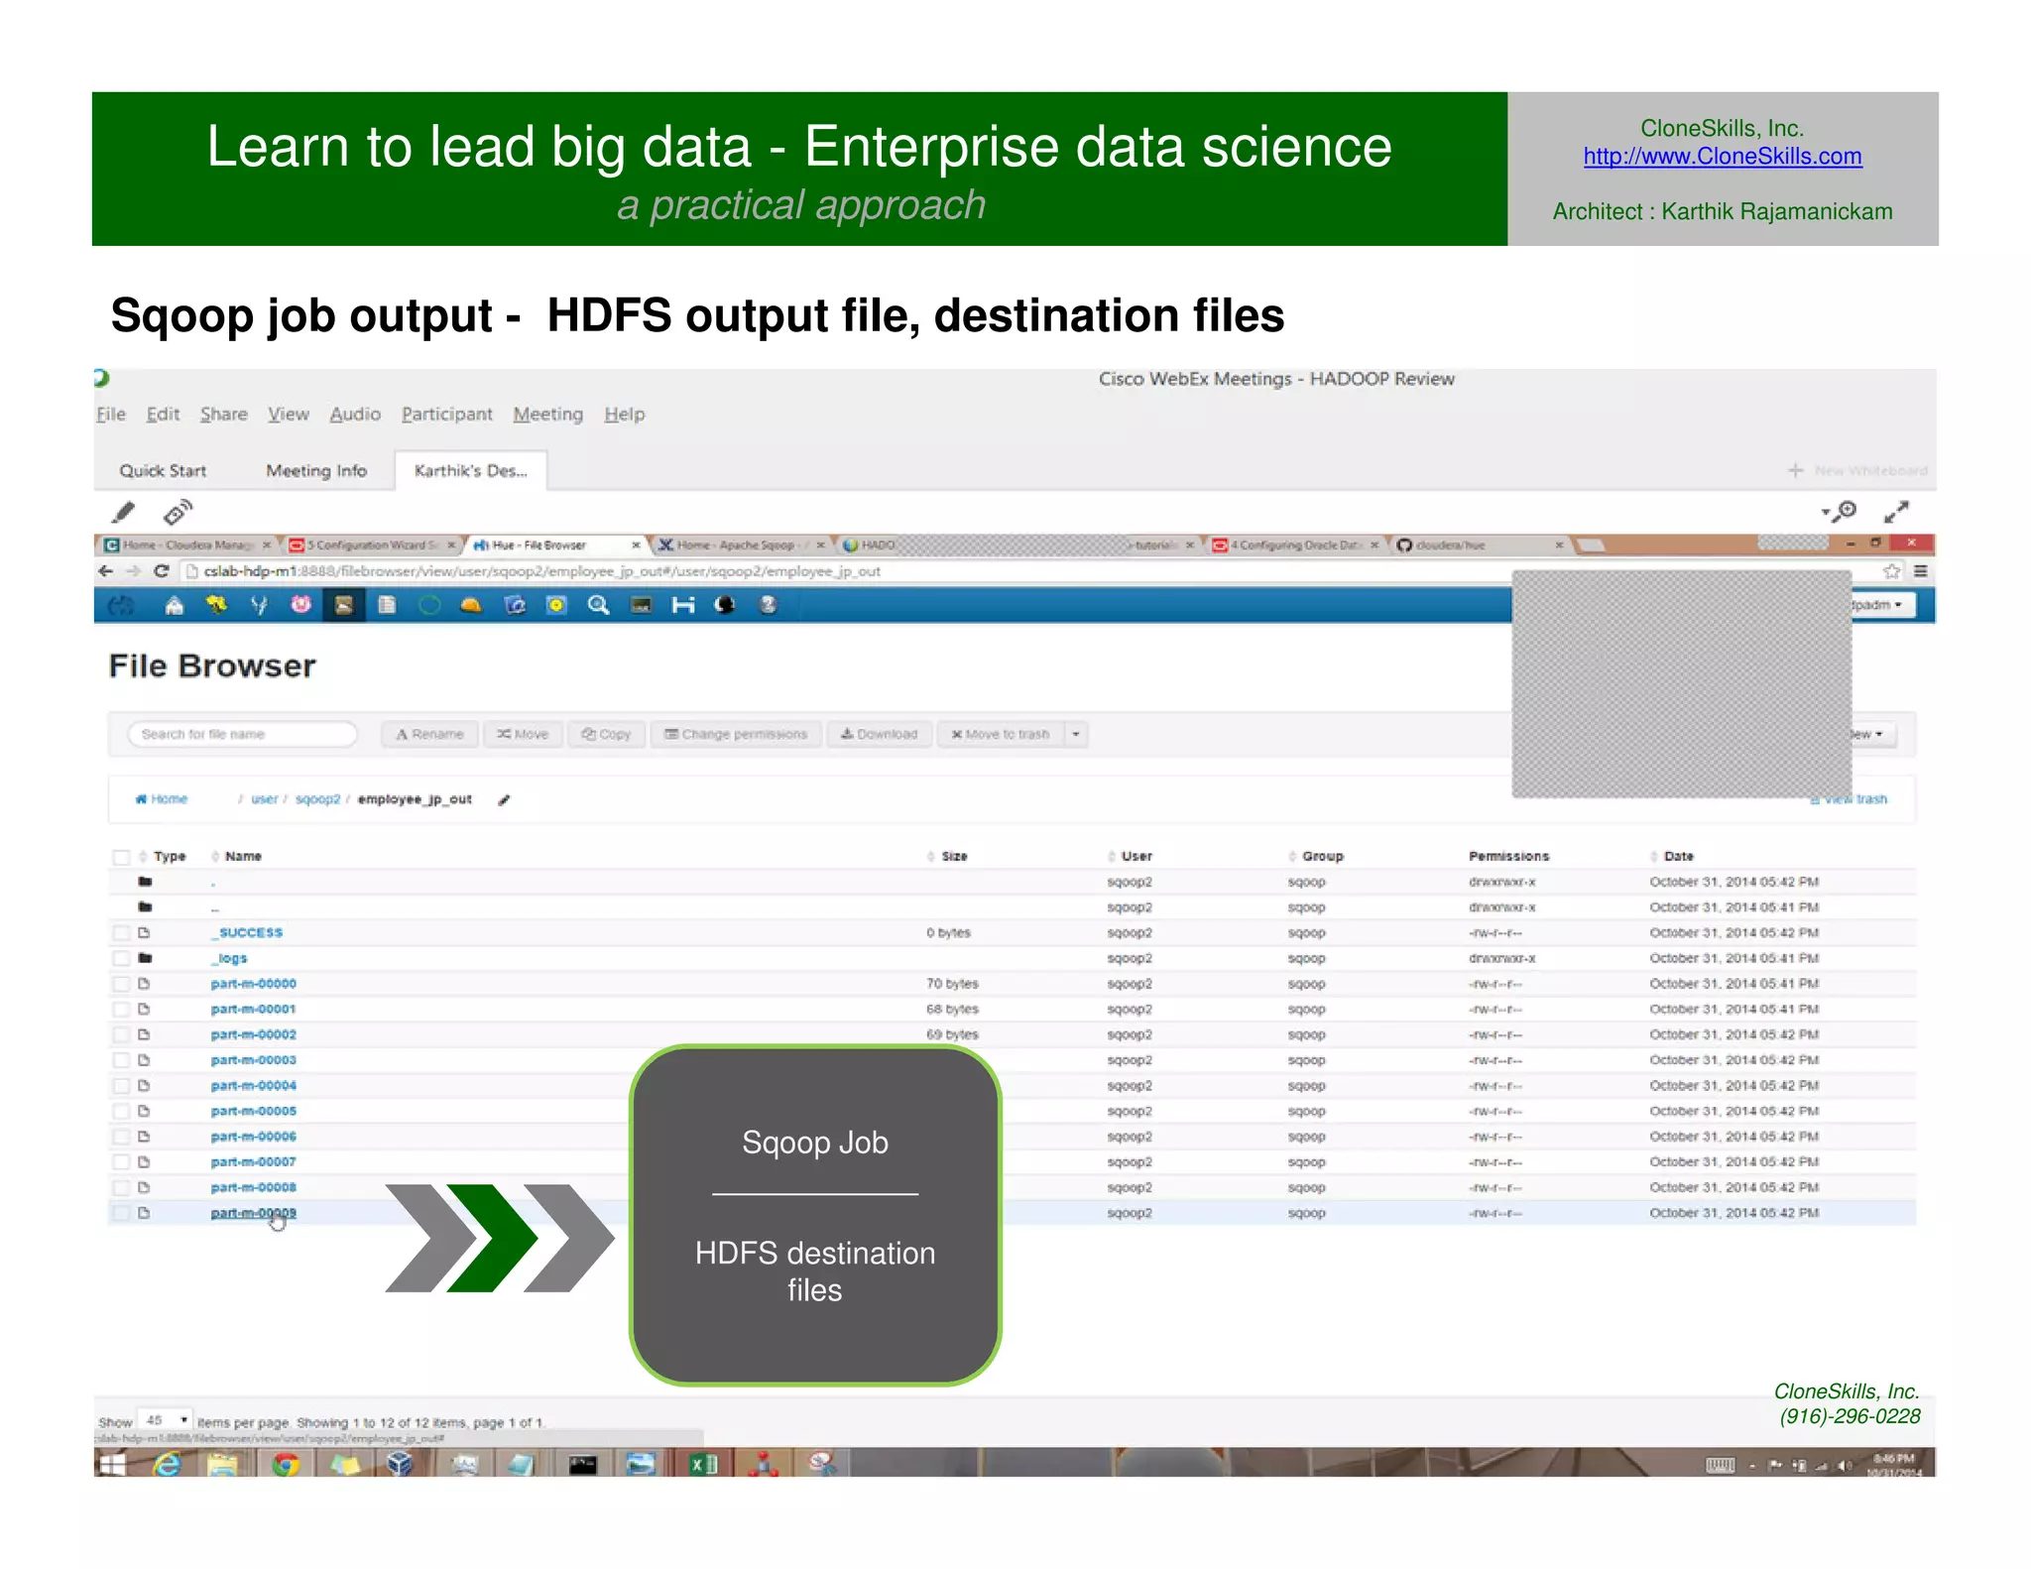Open the WebEx Meeting menu
The height and width of the screenshot is (1569, 2031).
click(x=547, y=415)
